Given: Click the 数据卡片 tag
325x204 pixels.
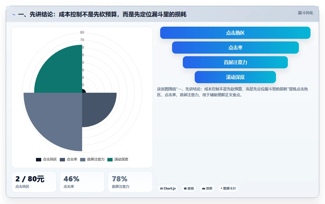Looking at the screenshot, I should pyautogui.click(x=228, y=188).
